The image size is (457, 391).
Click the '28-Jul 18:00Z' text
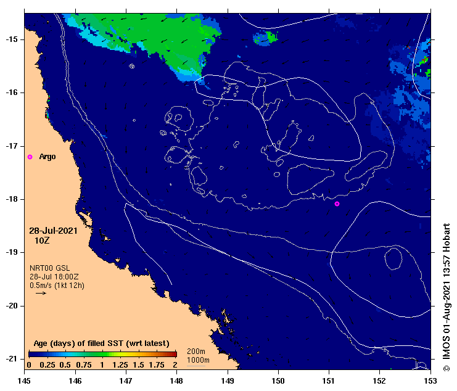click(54, 277)
